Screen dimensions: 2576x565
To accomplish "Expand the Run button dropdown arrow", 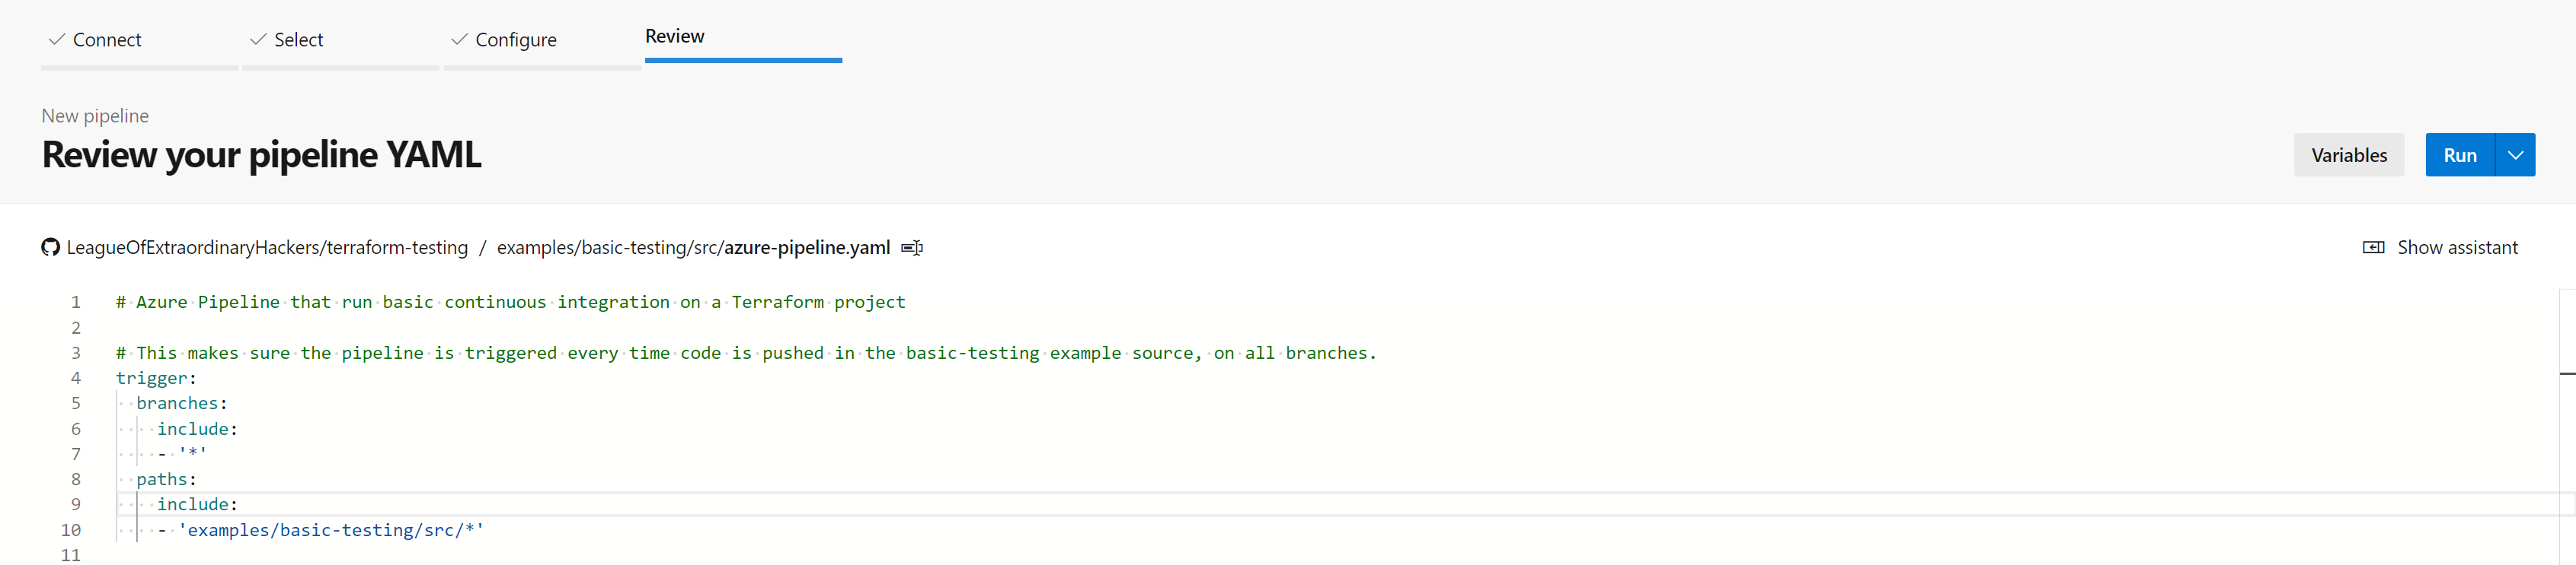I will 2514,156.
